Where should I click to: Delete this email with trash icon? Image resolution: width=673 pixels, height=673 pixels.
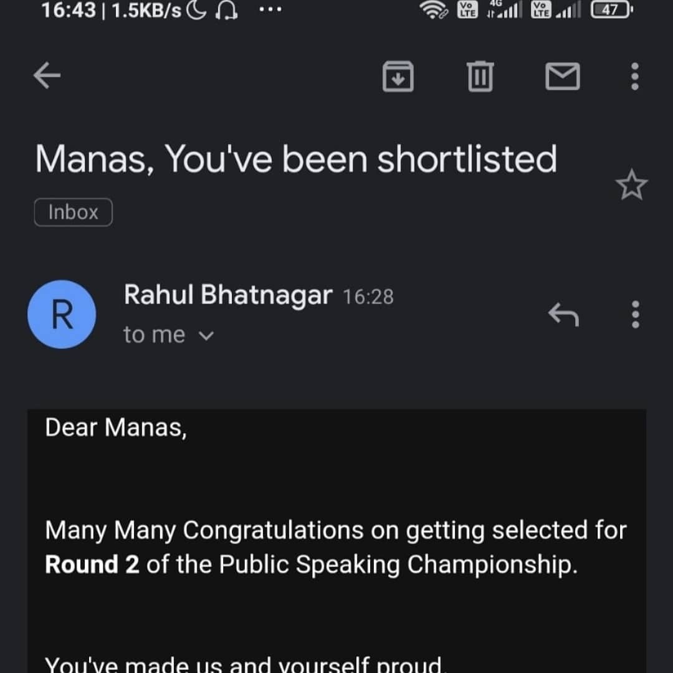click(480, 76)
